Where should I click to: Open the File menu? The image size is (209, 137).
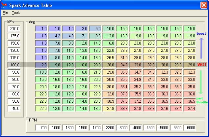pos(5,13)
